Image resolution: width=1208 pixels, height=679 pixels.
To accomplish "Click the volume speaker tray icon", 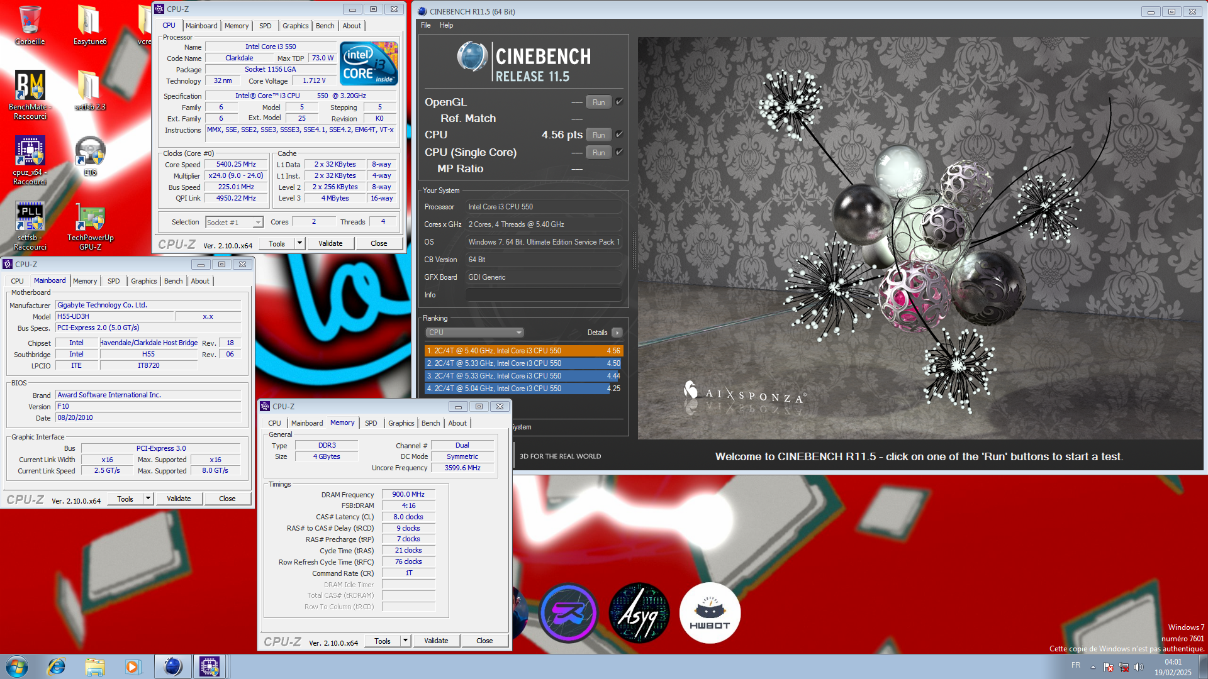I will tap(1138, 667).
